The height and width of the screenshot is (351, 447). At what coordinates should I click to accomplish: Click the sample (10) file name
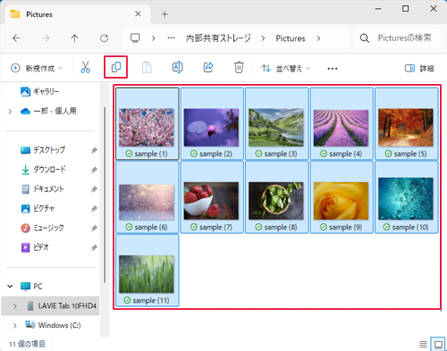(410, 228)
